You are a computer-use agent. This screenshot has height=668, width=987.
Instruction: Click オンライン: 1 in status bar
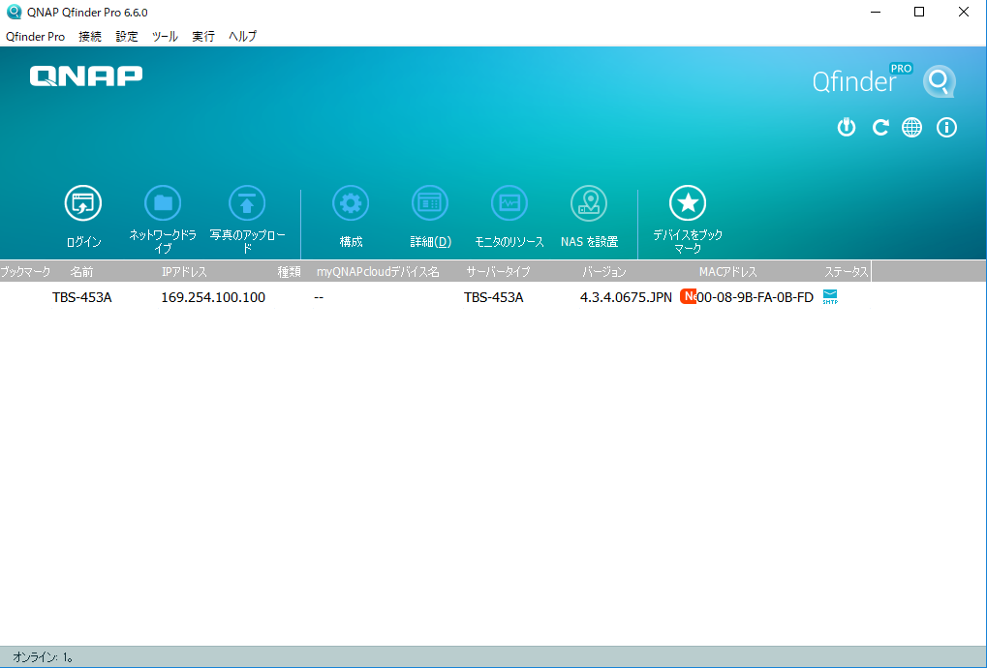click(x=43, y=657)
